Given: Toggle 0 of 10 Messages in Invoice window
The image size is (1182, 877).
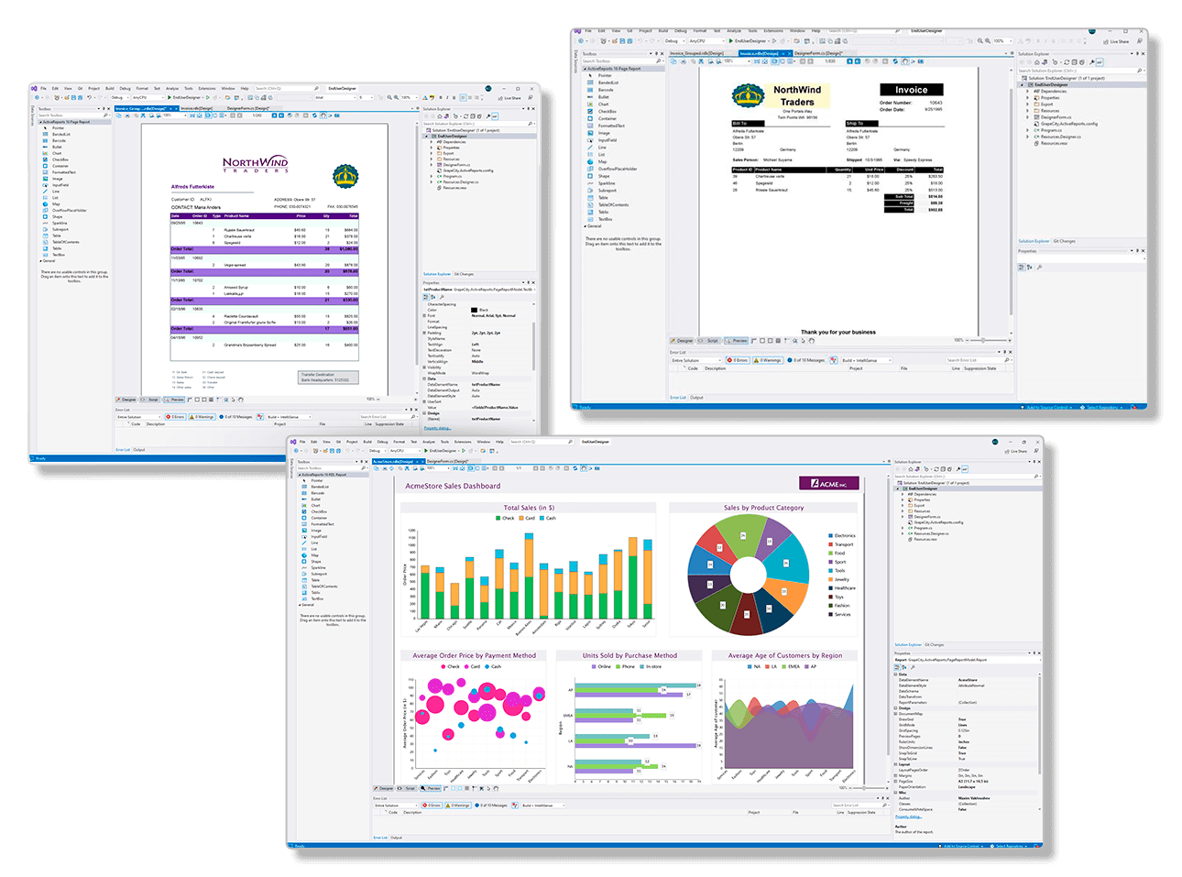Looking at the screenshot, I should click(x=808, y=360).
